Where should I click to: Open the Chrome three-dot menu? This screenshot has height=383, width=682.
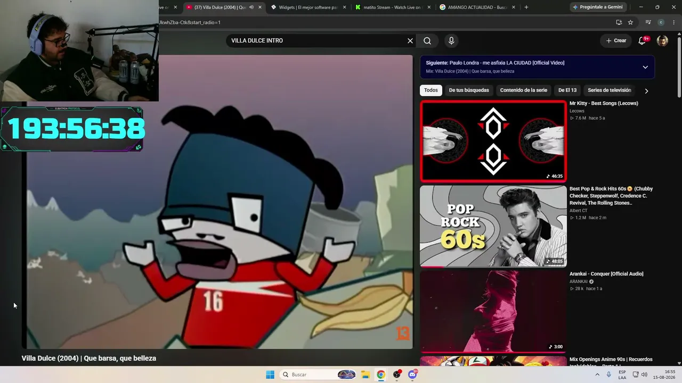point(674,22)
